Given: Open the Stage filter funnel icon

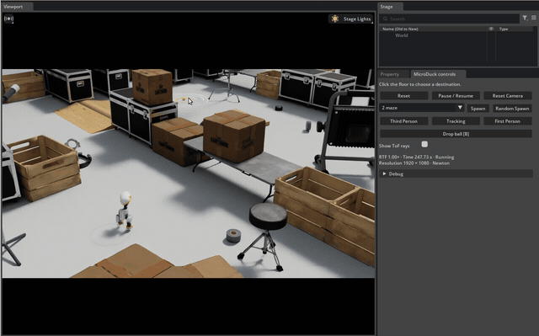Looking at the screenshot, I should [525, 18].
